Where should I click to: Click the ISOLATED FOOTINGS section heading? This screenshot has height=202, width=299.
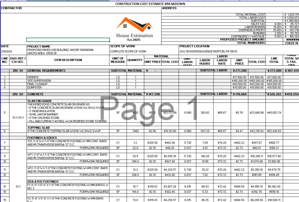pyautogui.click(x=43, y=182)
